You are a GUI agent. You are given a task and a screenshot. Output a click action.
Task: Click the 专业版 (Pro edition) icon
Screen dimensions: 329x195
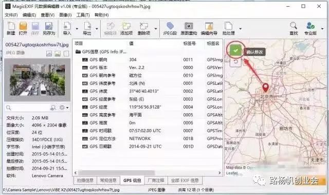(x=310, y=28)
